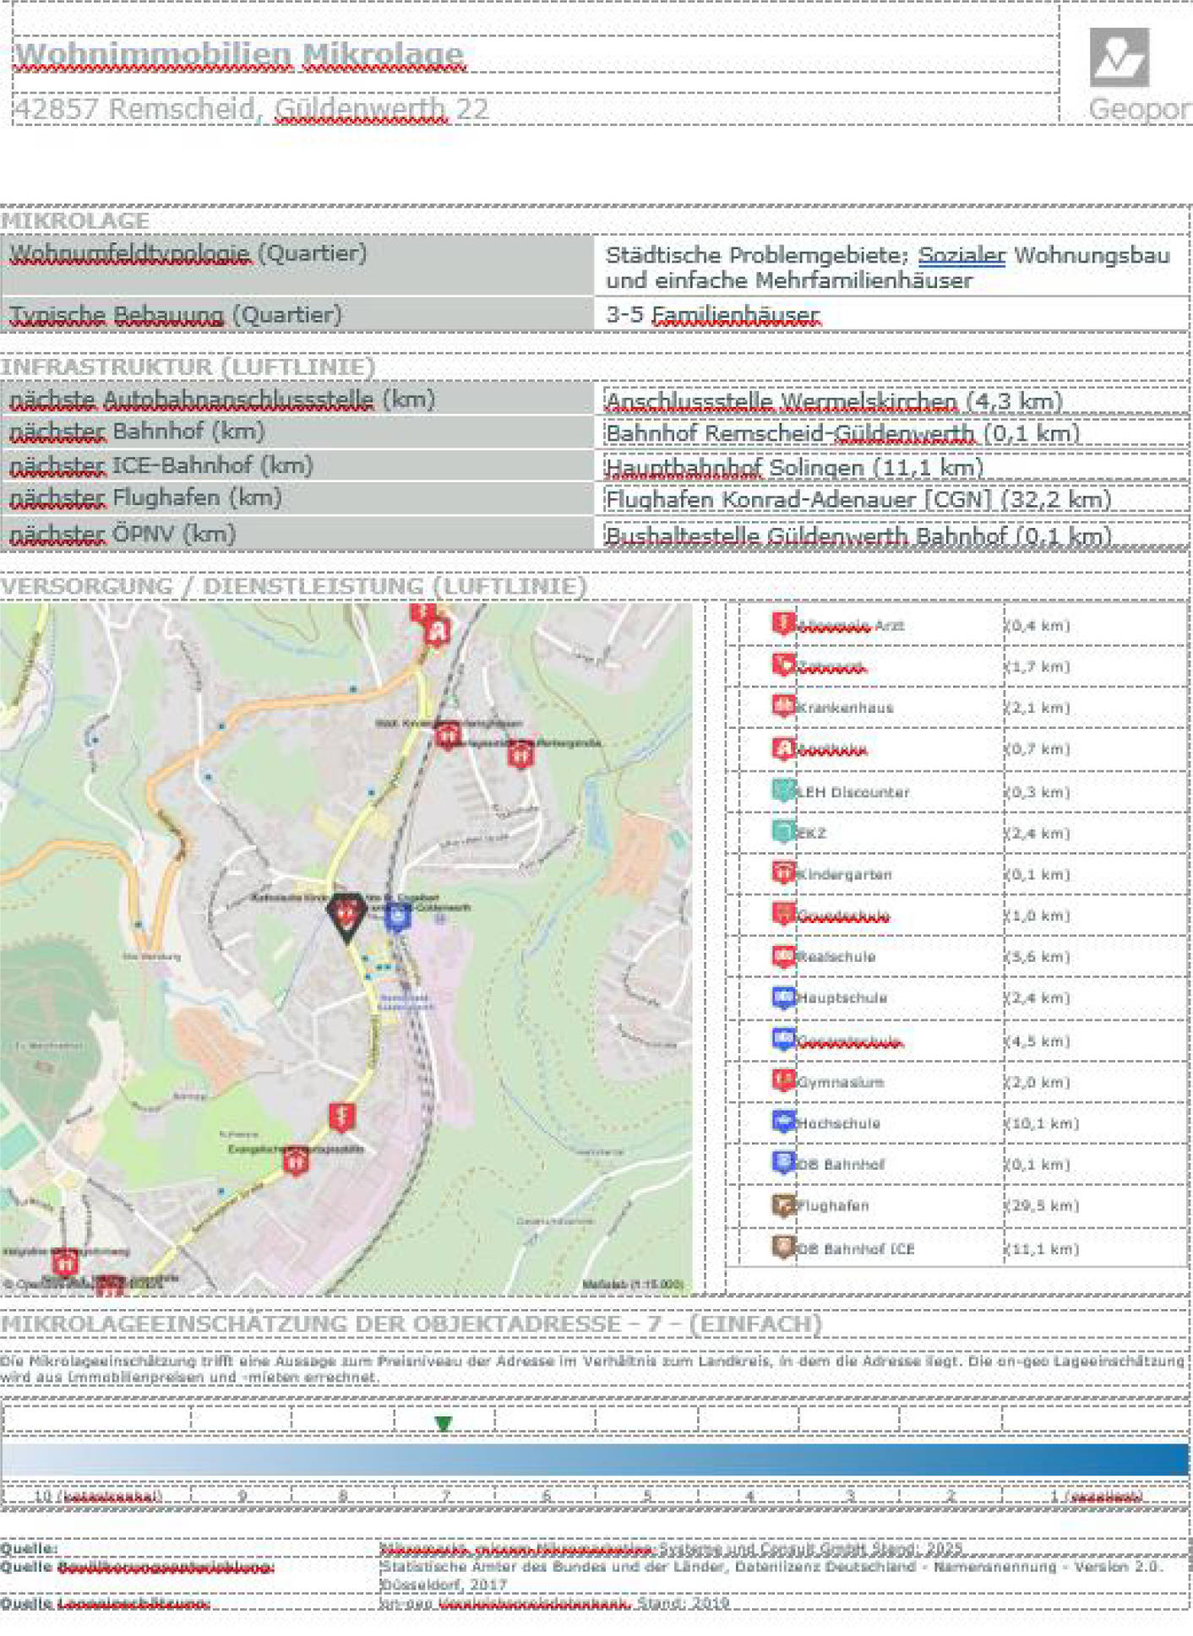The height and width of the screenshot is (1636, 1193).
Task: Click the '3-5 Familienhäuser' cell
Action: pos(891,314)
